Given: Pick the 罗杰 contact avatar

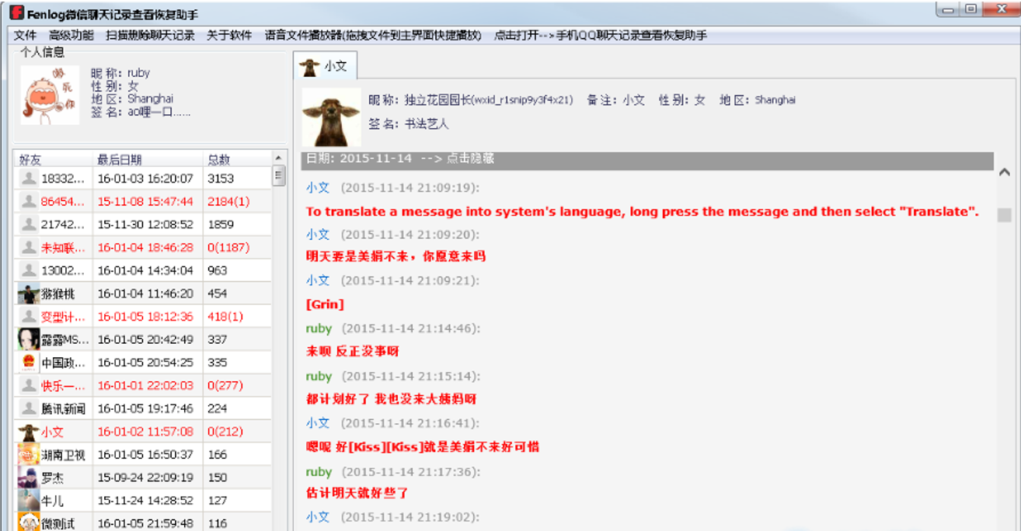Looking at the screenshot, I should coord(29,477).
